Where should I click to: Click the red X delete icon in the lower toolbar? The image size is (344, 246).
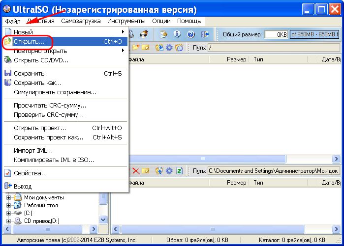point(135,171)
